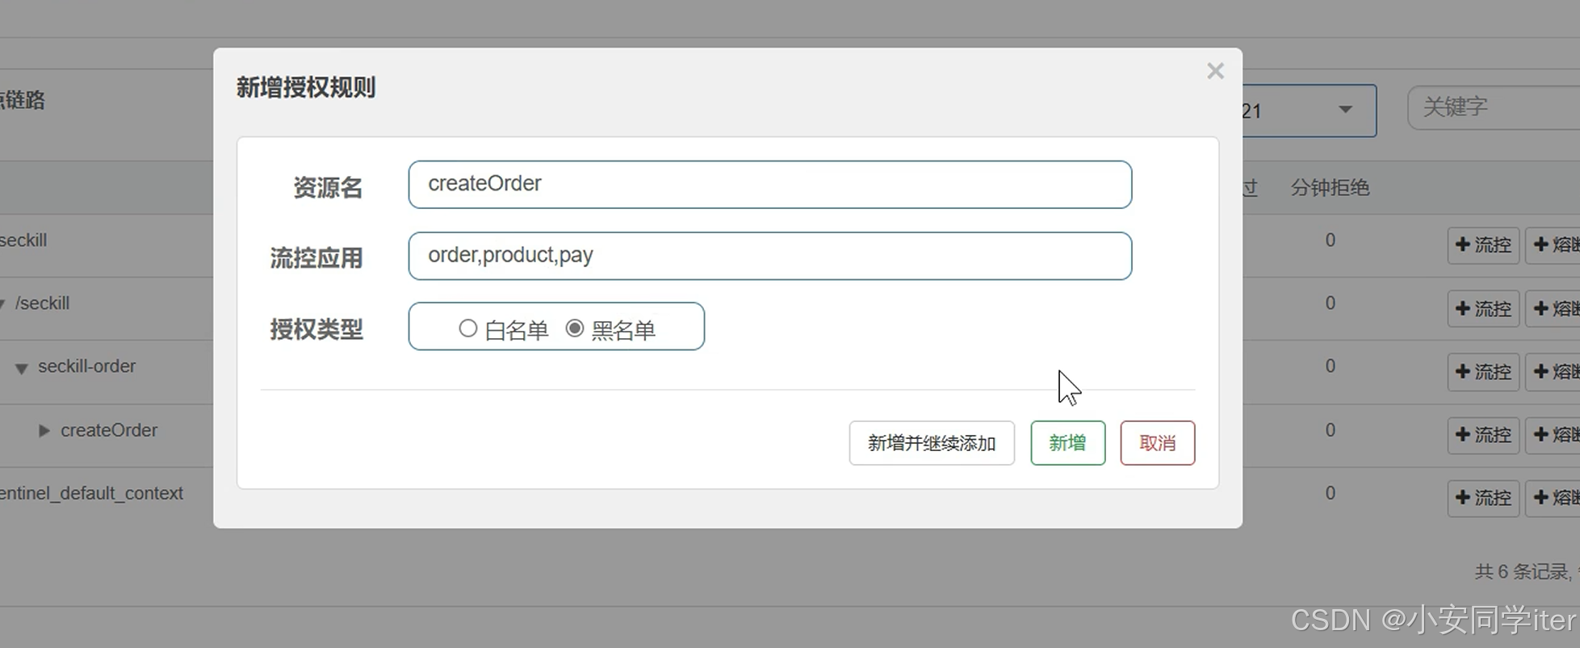This screenshot has width=1580, height=648.
Task: Add 流控 rule in sentinel_default_context row
Action: (1483, 498)
